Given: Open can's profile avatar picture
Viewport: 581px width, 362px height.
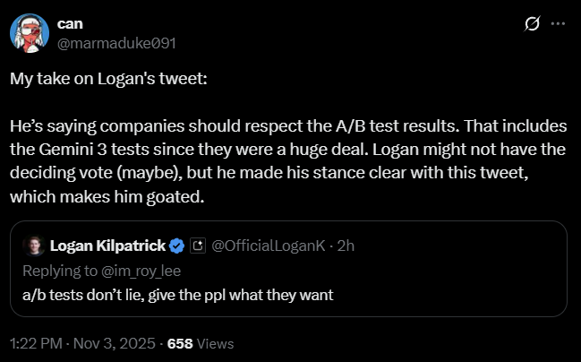Looking at the screenshot, I should pos(29,32).
